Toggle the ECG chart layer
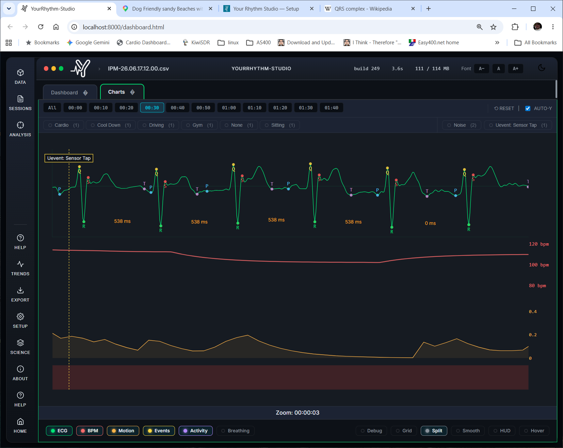The image size is (563, 448). pos(59,431)
